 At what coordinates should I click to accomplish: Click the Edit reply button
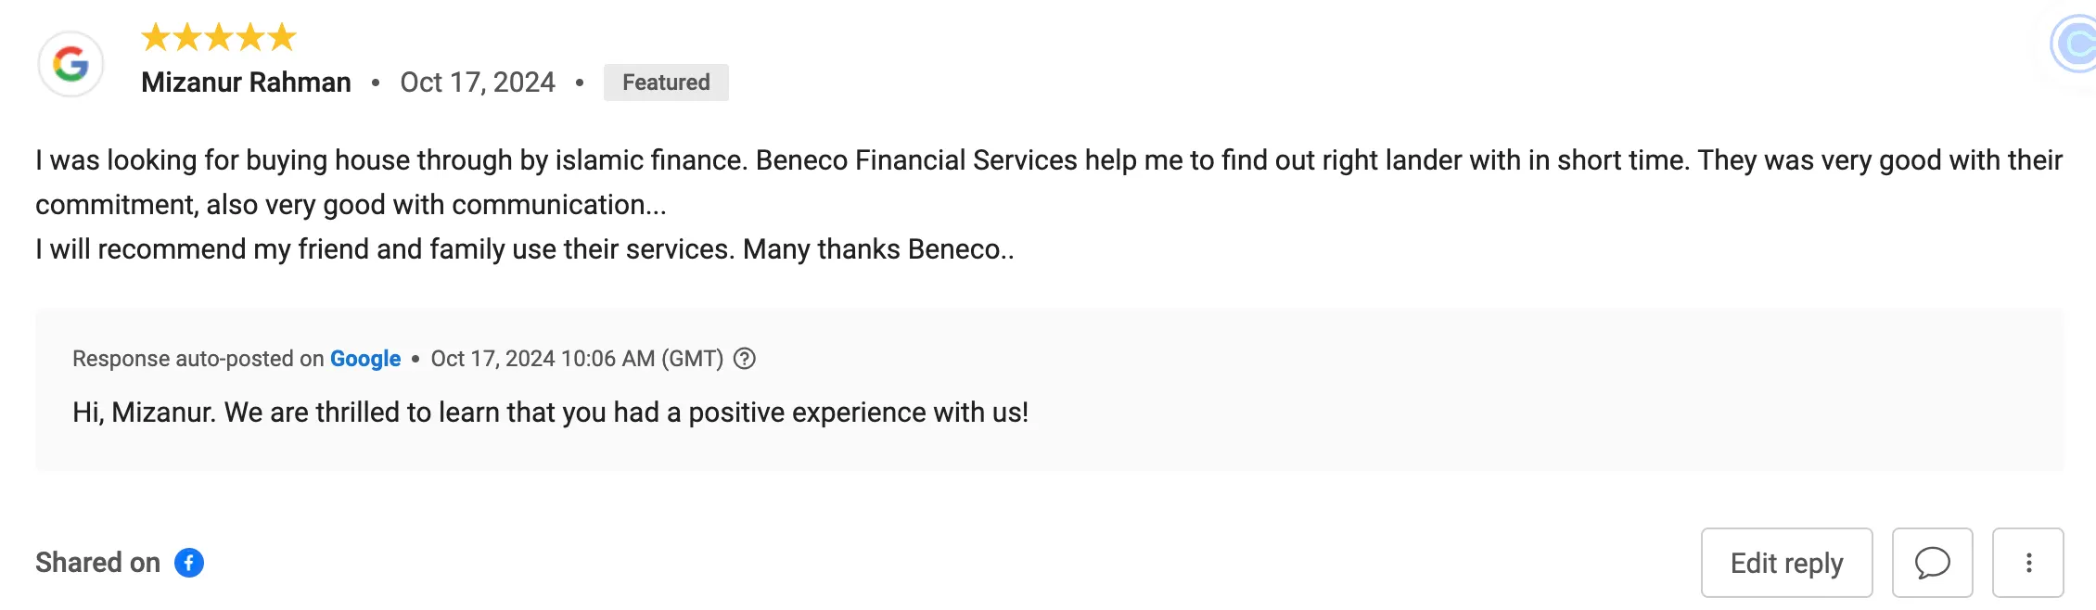(1787, 563)
